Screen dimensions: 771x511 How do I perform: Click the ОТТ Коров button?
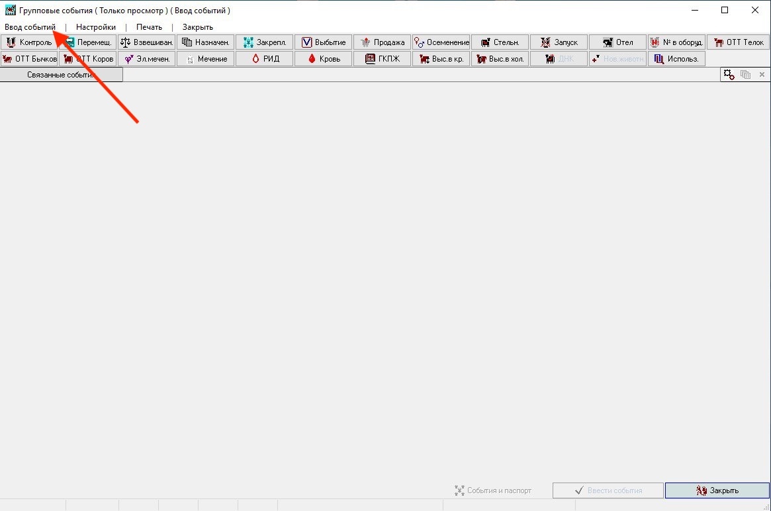click(x=88, y=58)
